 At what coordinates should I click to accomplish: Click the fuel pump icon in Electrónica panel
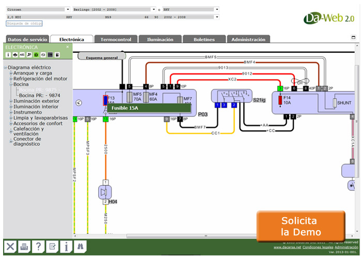point(57,54)
